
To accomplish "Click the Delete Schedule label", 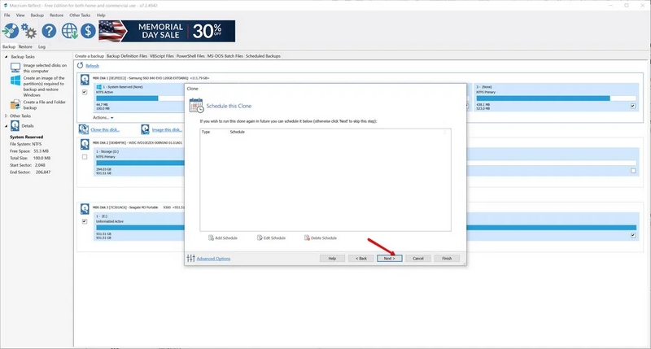I will 324,238.
